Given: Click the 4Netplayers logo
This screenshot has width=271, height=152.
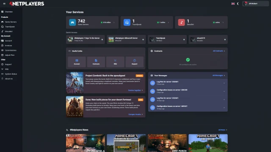Looking at the screenshot, I should coord(27,4).
